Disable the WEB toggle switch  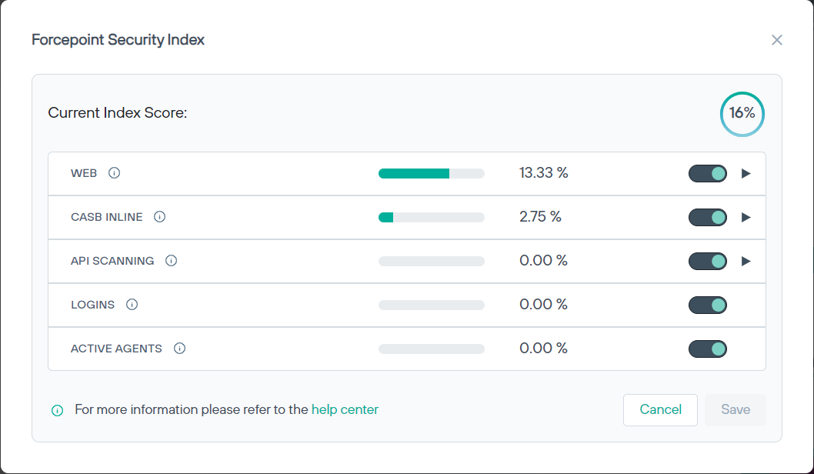pyautogui.click(x=708, y=173)
